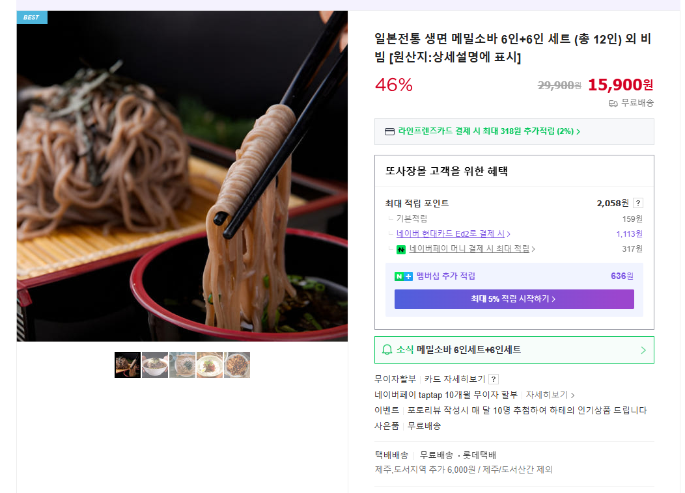Click the question mark beside 카드 자세히보기

pos(493,379)
